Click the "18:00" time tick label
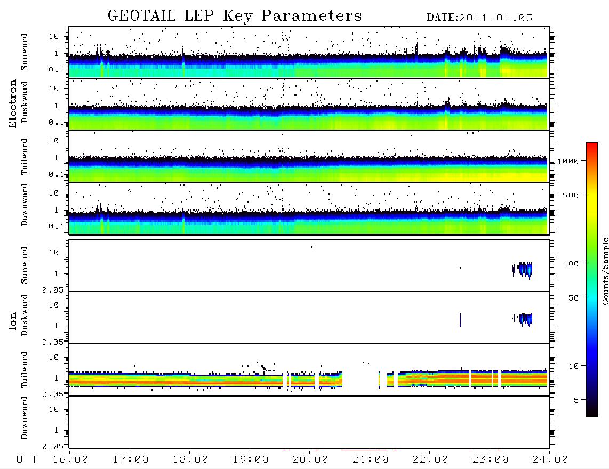Viewport: 609px width, 469px height. [190, 460]
